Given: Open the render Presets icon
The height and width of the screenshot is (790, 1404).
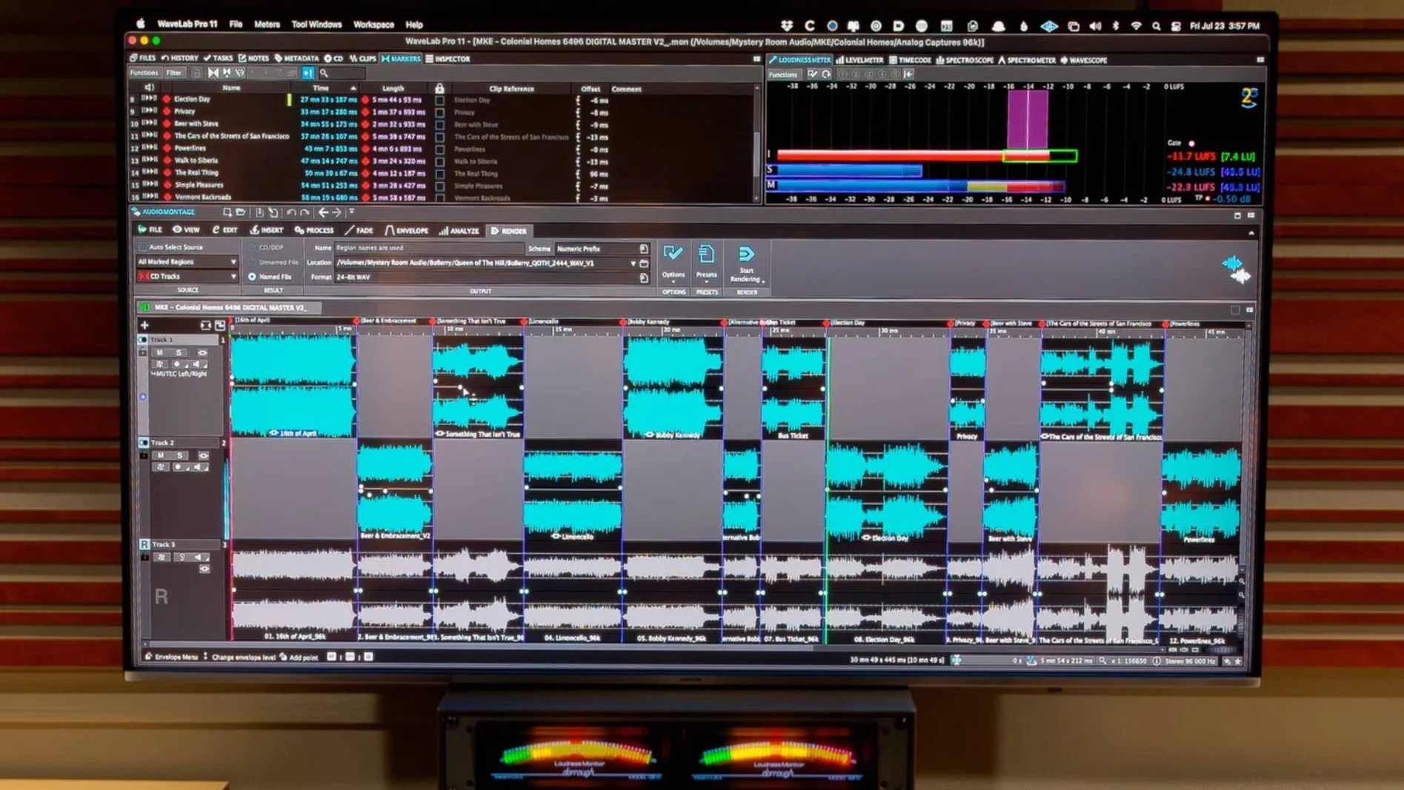Looking at the screenshot, I should point(706,254).
